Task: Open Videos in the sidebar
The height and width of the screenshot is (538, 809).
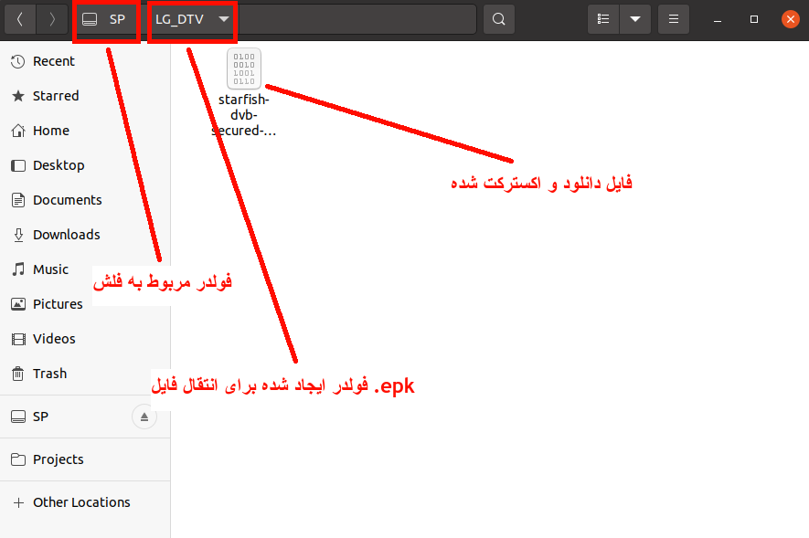Action: 85,339
